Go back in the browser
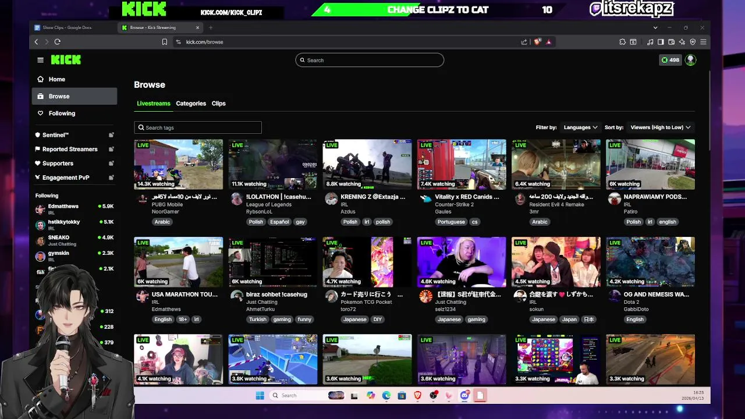 [36, 42]
